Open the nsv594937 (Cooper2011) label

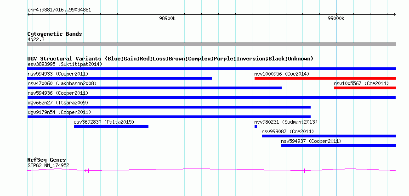tap(311, 141)
